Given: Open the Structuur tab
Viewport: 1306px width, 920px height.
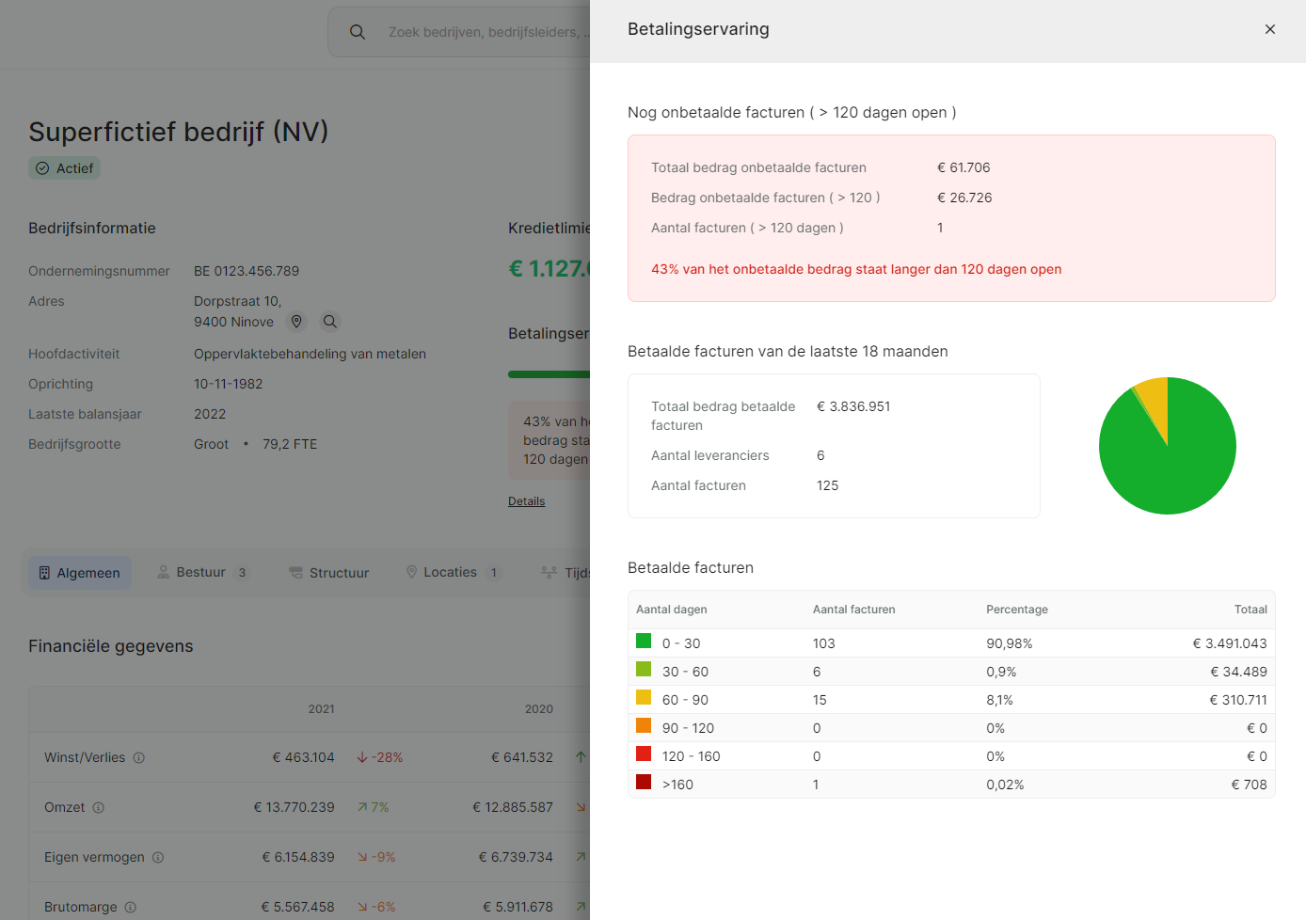Looking at the screenshot, I should [x=328, y=573].
